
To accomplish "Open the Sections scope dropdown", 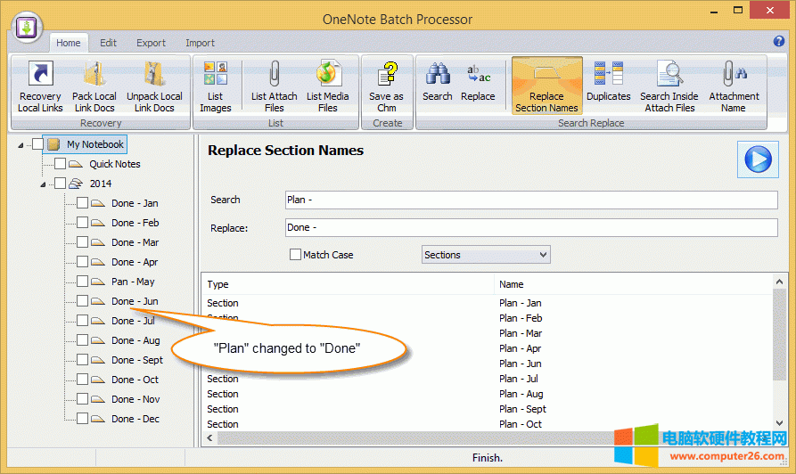I will tap(486, 255).
